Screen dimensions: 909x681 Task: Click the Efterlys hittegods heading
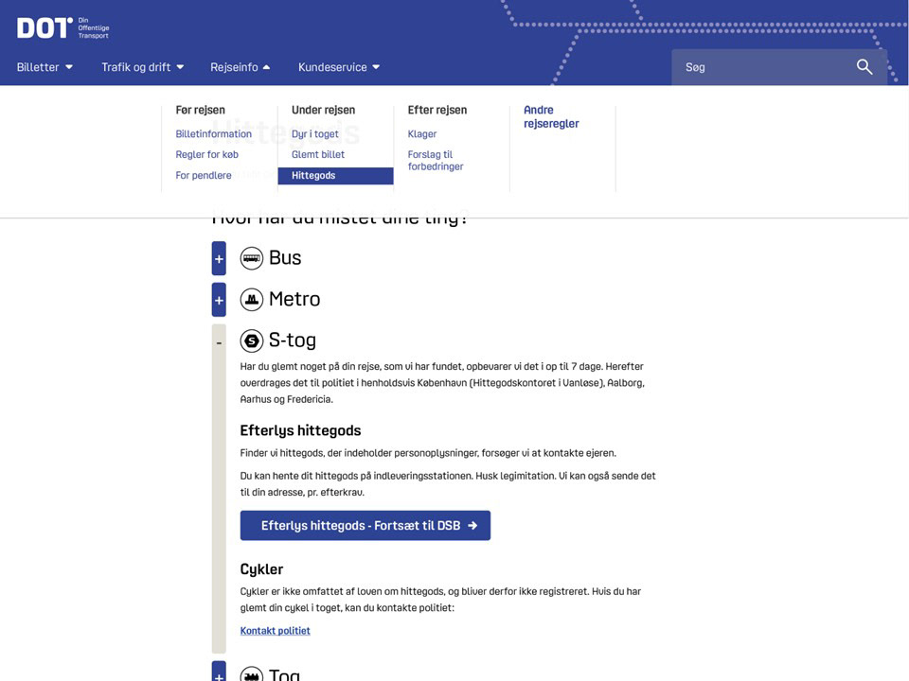pos(300,431)
